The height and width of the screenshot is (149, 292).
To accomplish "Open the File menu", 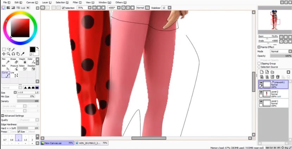I will (x=7, y=2).
